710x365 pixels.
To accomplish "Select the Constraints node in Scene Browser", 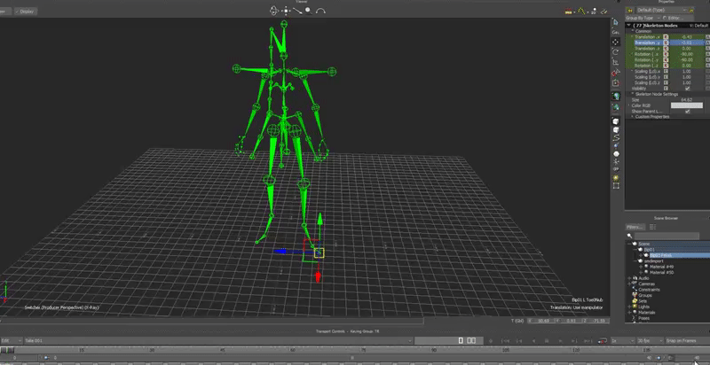I will [x=649, y=290].
